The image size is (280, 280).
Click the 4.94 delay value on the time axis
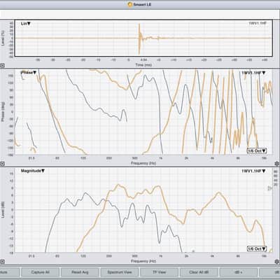(x=143, y=60)
